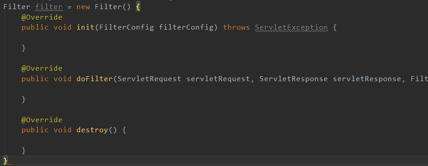Viewport: 428px width, 166px height.
Task: Click the ServletRequest parameter type
Action: (149, 79)
